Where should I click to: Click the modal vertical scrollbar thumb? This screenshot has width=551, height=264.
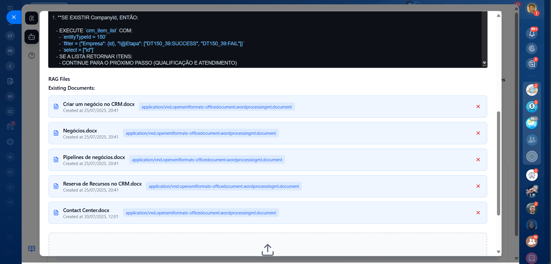498,163
